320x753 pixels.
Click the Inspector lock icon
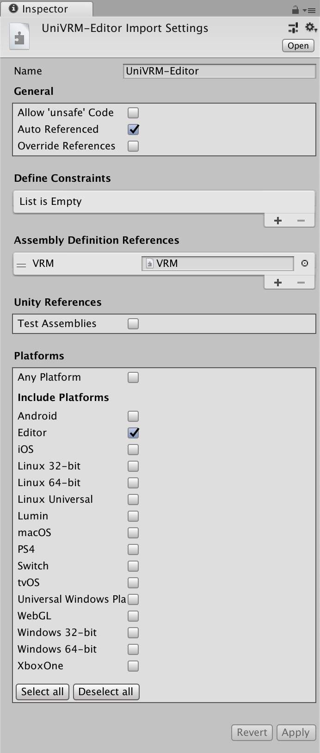pos(295,10)
